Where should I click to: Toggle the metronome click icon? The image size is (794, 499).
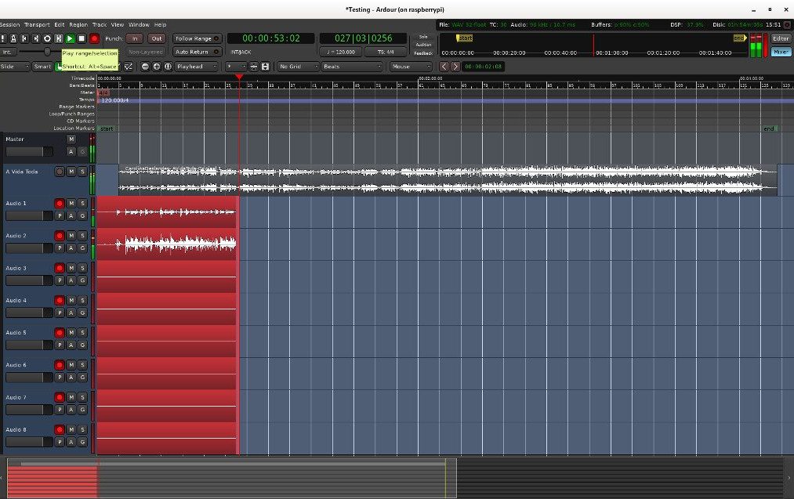(13, 38)
